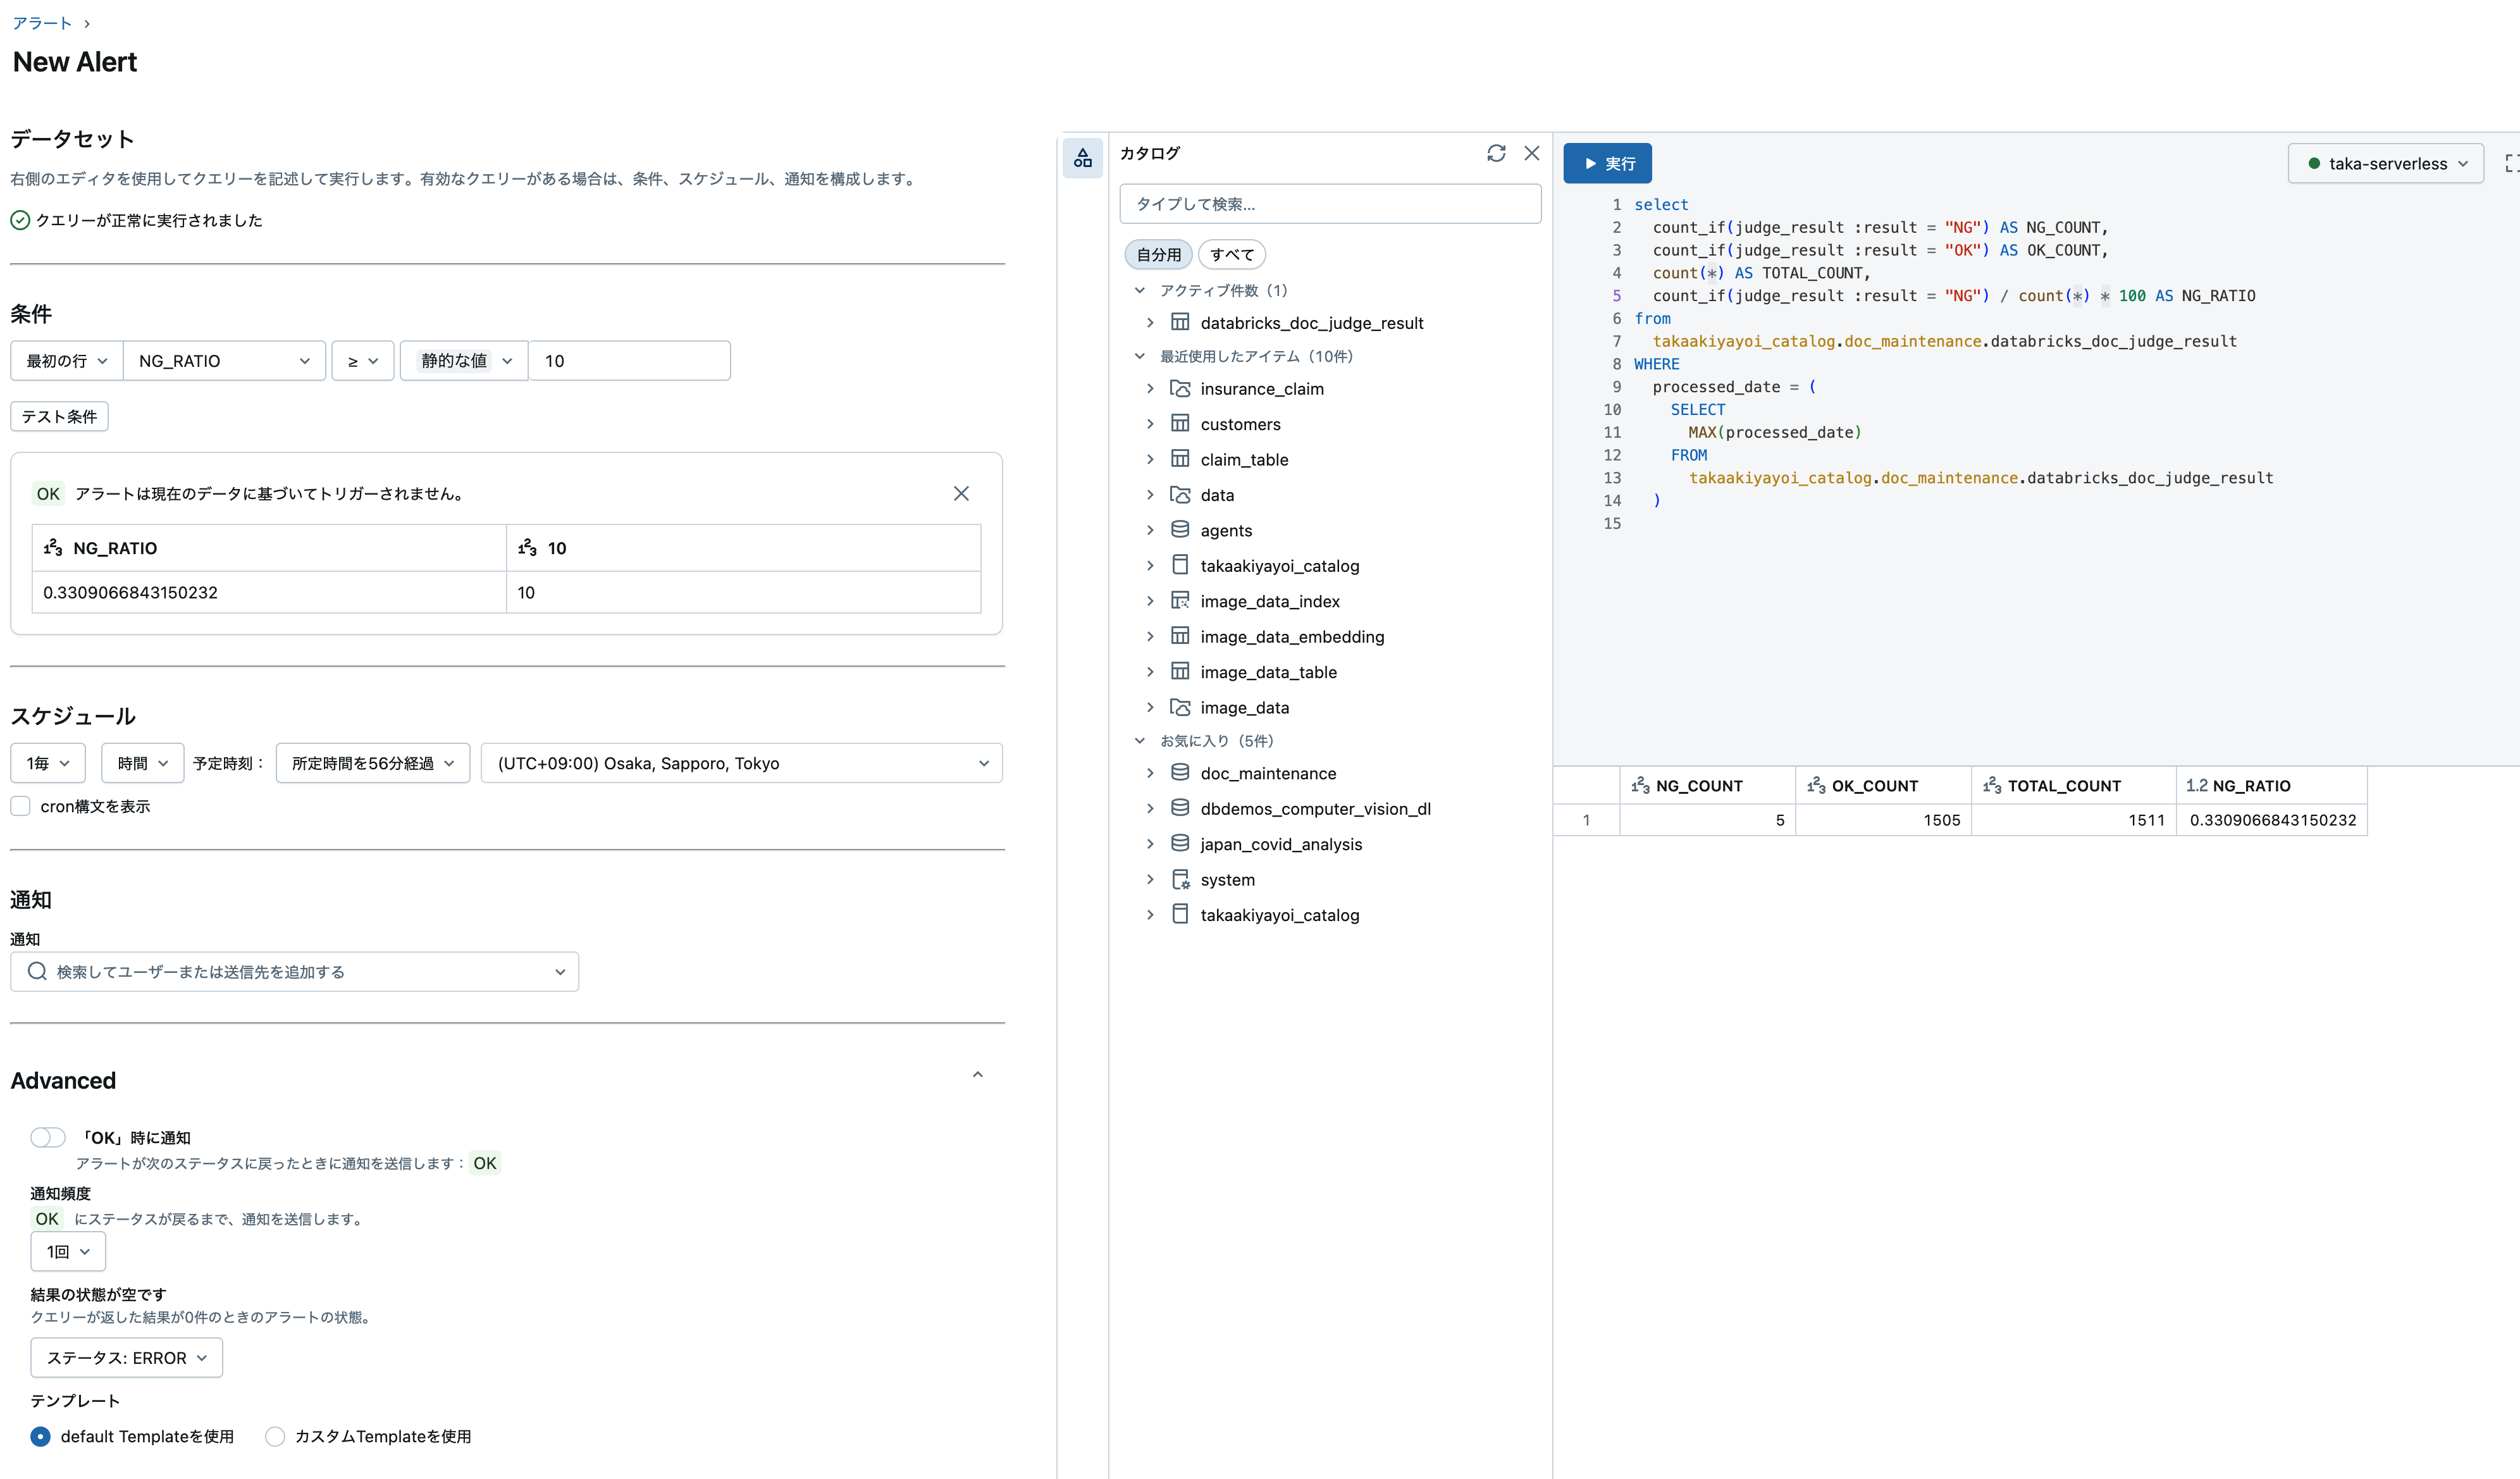The width and height of the screenshot is (2520, 1479).
Task: Expand the customers tree item
Action: [1150, 424]
